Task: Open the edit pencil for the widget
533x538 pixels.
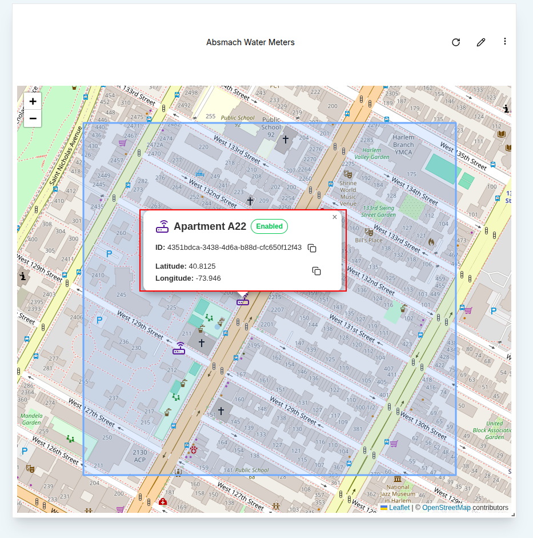Action: (x=481, y=42)
